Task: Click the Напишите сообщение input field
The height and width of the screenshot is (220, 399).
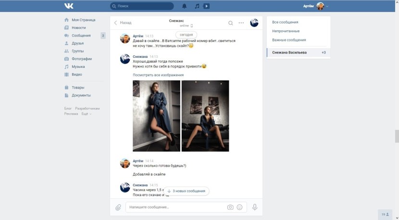Action: click(175, 207)
